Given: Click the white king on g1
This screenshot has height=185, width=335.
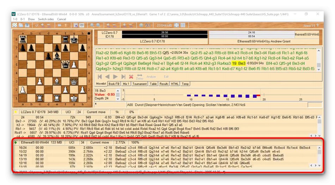Looking at the screenshot, I should [x=74, y=98].
